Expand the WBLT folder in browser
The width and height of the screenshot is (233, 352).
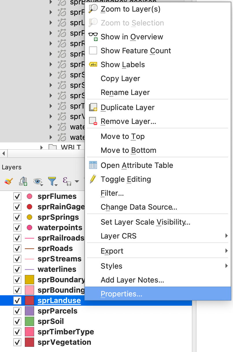(42, 147)
